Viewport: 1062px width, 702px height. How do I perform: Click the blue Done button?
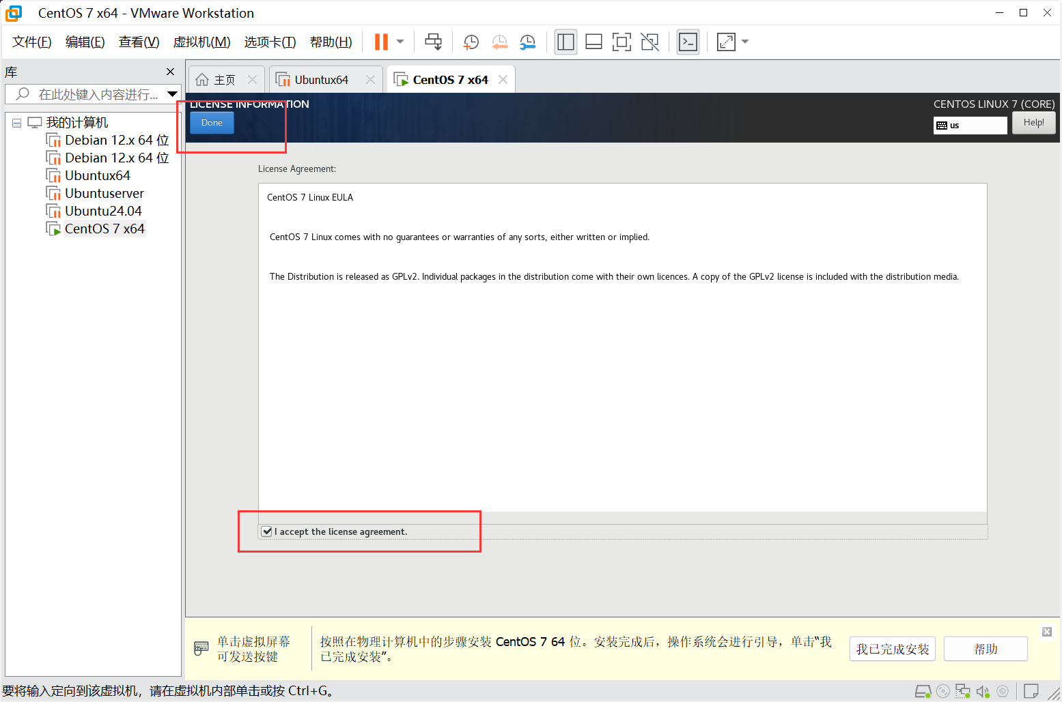tap(212, 123)
